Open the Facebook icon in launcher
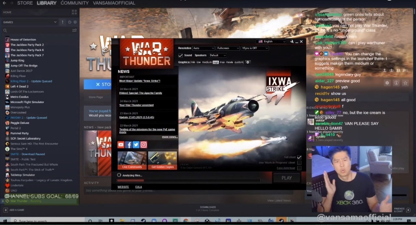 pos(128,145)
